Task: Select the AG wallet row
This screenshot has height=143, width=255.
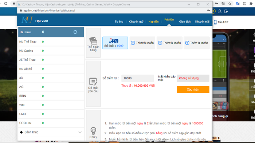Action: [x=51, y=87]
